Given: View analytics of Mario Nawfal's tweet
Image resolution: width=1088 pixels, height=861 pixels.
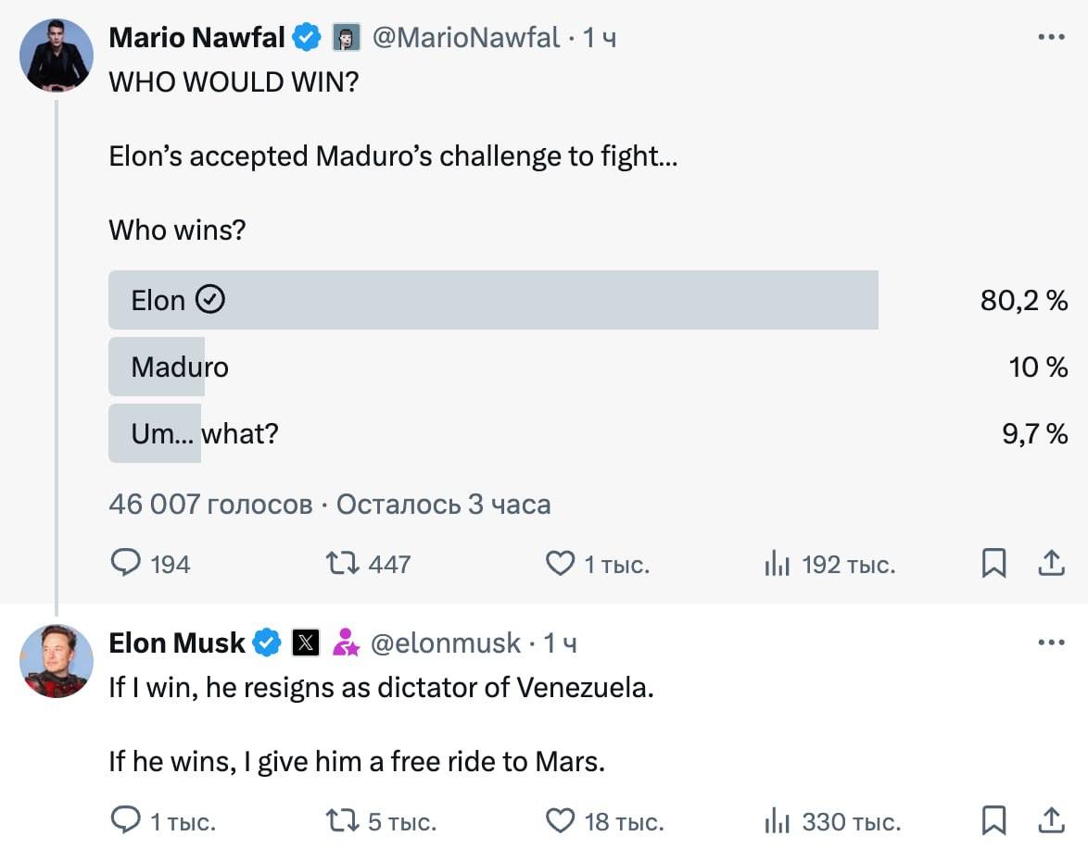Looking at the screenshot, I should (x=777, y=563).
